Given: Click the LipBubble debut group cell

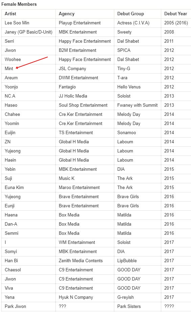Looking at the screenshot, I should pyautogui.click(x=137, y=261).
